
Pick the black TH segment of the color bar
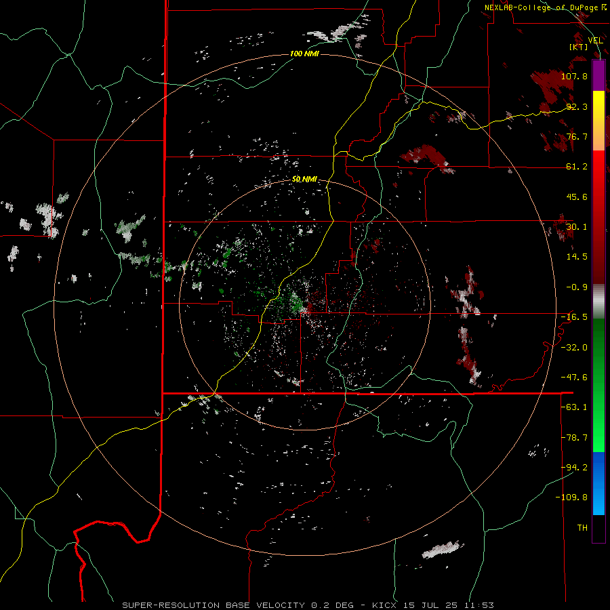(x=598, y=529)
